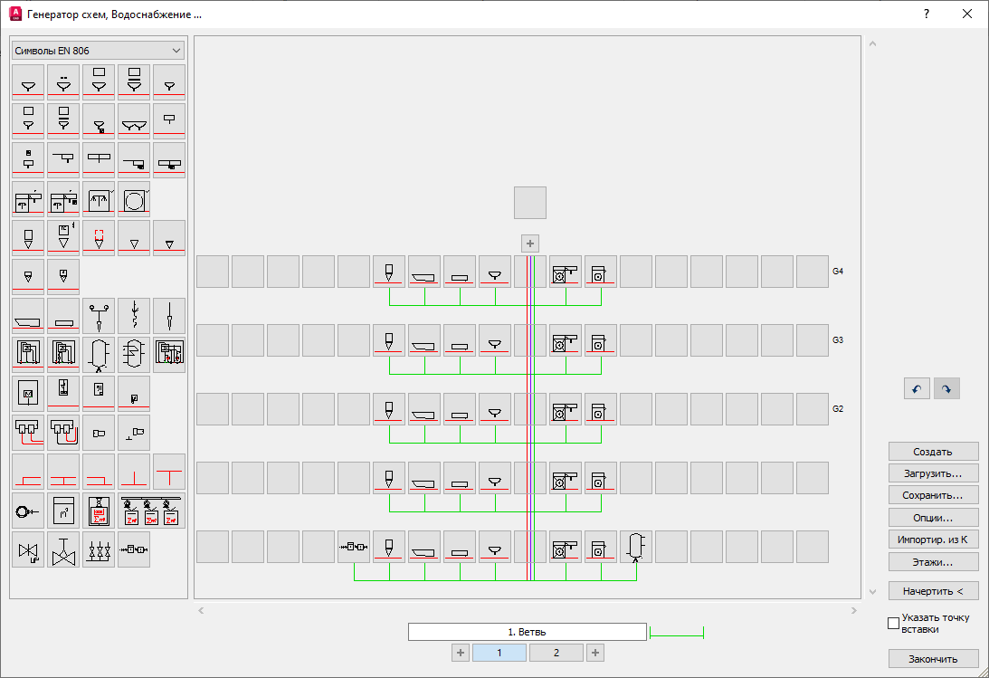Screen dimensions: 989x678
Task: Undo the last schematic change
Action: [x=917, y=388]
